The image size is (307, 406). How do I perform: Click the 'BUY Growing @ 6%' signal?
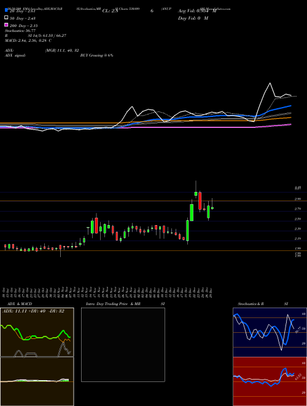click(96, 55)
